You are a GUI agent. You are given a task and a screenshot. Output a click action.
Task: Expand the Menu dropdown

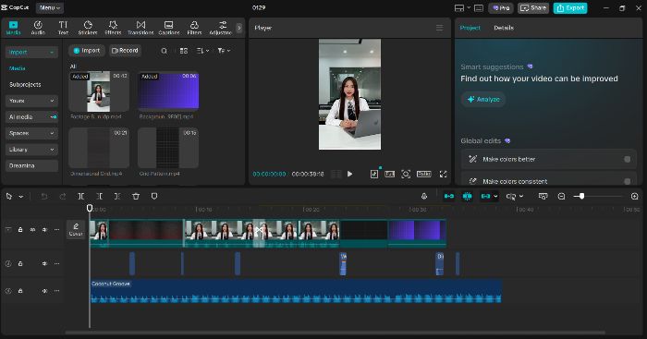[50, 7]
